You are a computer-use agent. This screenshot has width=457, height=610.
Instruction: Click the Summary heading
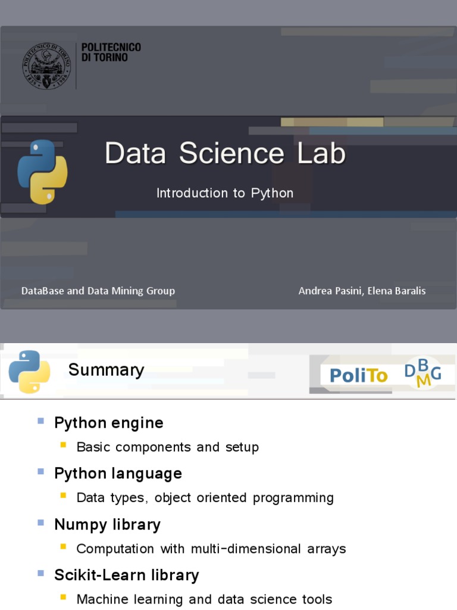tap(106, 370)
